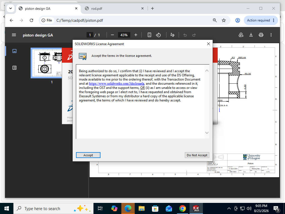285x214 pixels.
Task: Close the SOLIDWORKS License Agreement dialog
Action: click(x=208, y=44)
